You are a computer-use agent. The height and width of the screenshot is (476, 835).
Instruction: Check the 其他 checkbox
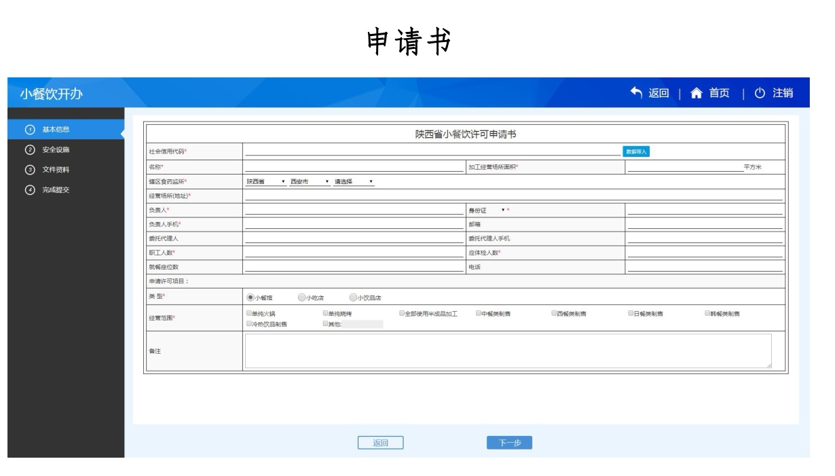pos(326,323)
